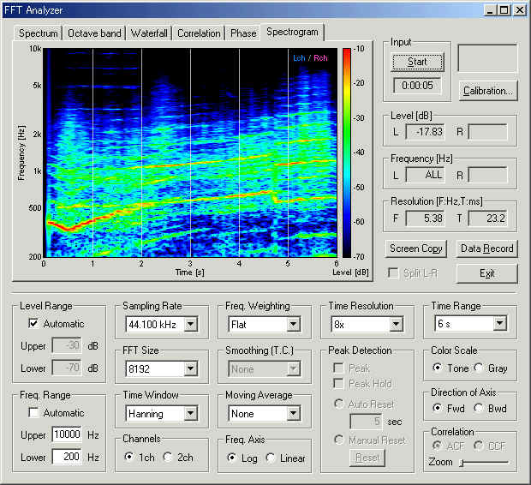
Task: Click the Upper frequency input field
Action: [x=65, y=434]
